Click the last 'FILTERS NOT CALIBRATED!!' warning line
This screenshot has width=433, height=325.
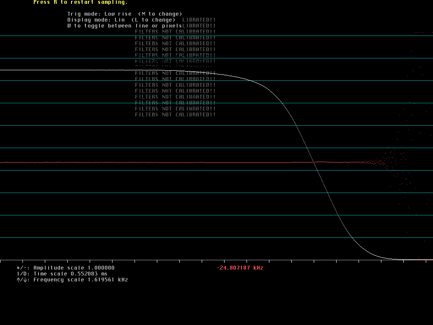(x=175, y=114)
